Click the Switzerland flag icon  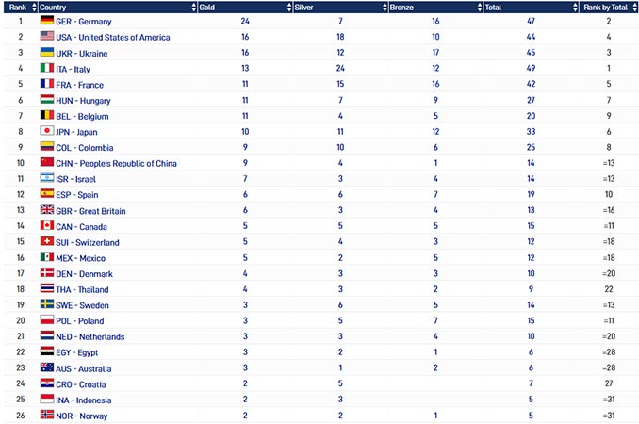47,242
